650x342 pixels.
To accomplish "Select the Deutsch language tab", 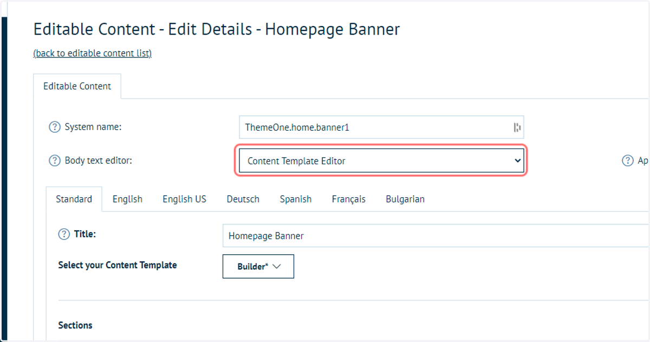I will click(243, 199).
